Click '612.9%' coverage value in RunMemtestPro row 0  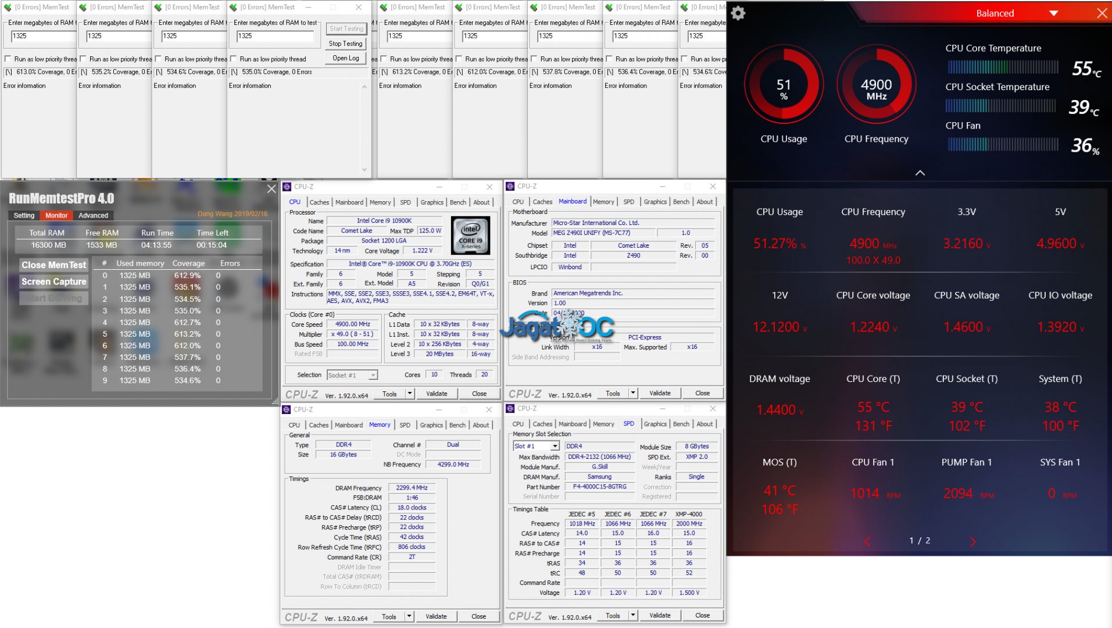coord(187,276)
